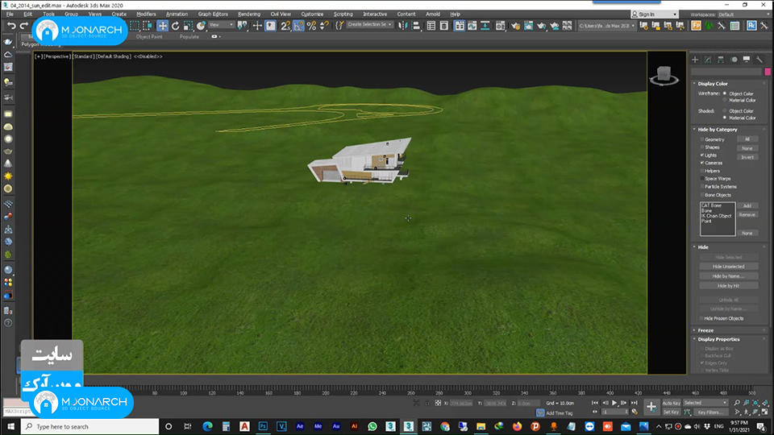Viewport: 774px width, 435px height.
Task: Click the green trees plugin icon
Action: [709, 26]
